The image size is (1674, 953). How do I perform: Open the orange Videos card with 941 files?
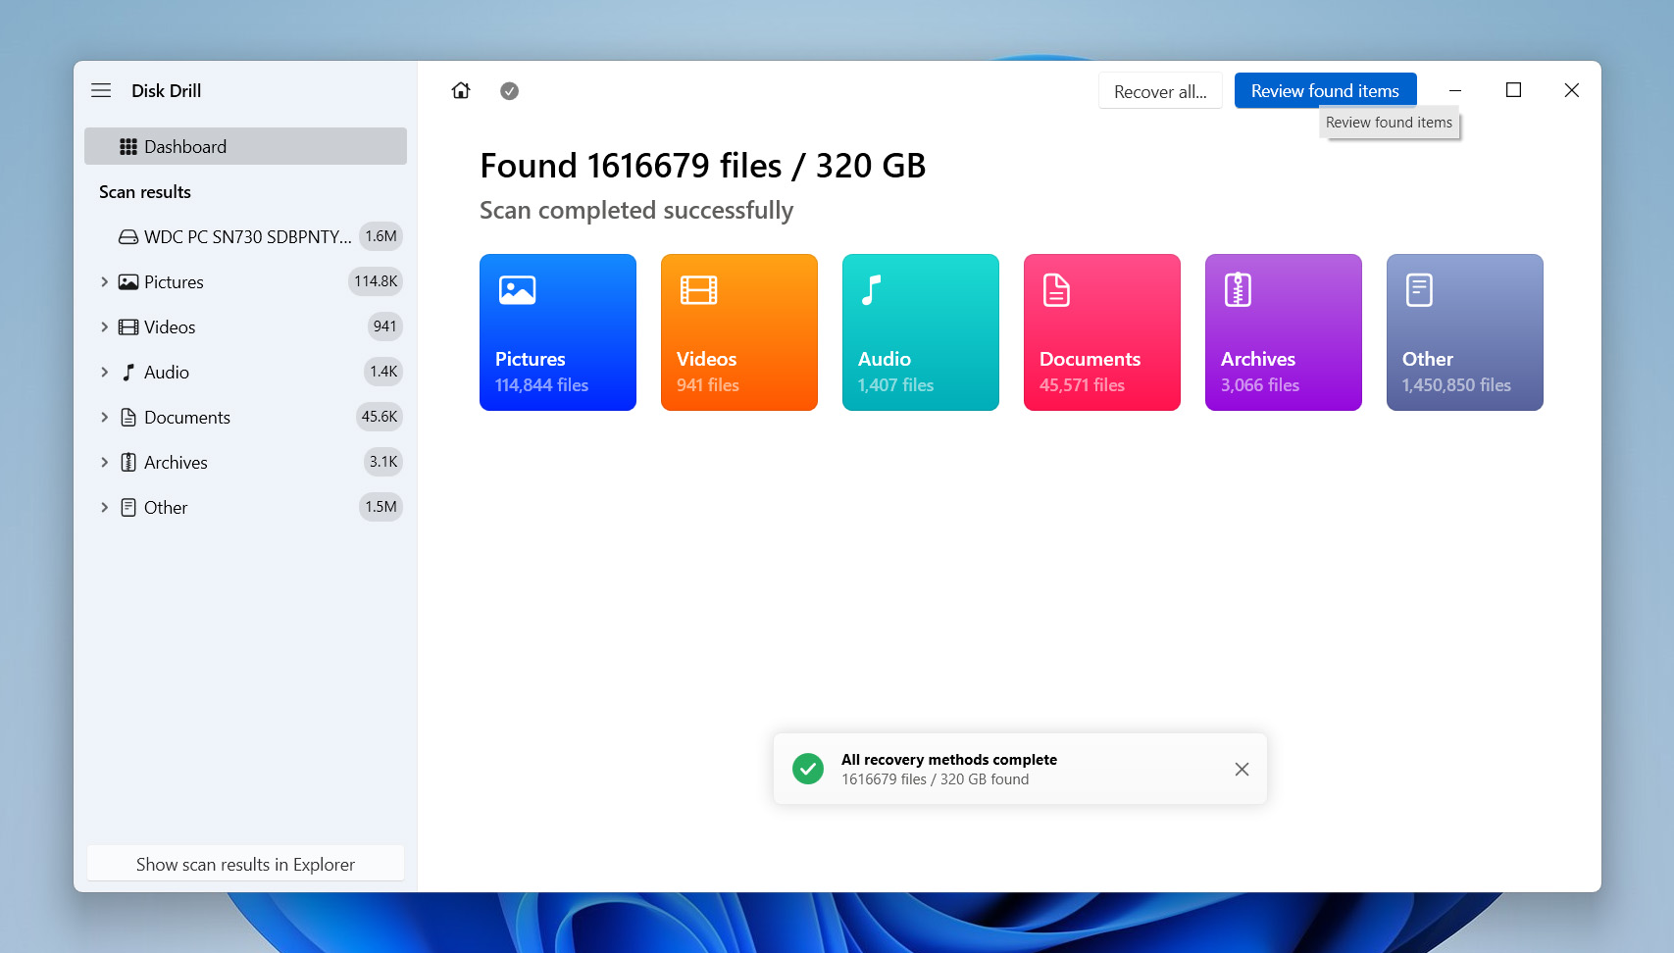(x=739, y=332)
